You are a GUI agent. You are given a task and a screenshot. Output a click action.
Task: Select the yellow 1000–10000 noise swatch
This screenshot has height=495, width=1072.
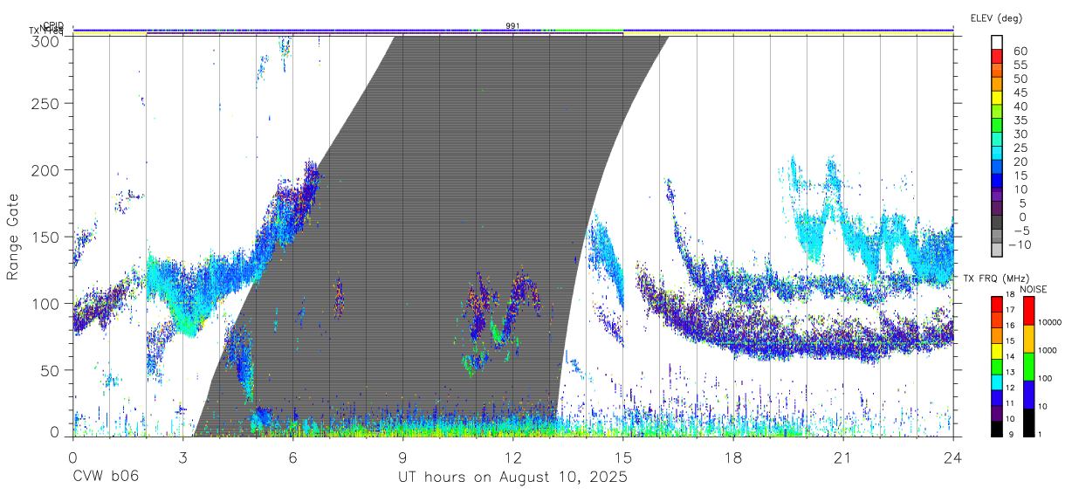[1029, 338]
